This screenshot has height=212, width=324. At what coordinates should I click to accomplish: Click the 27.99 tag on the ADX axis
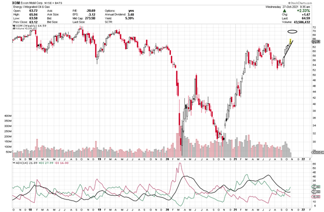316,187
